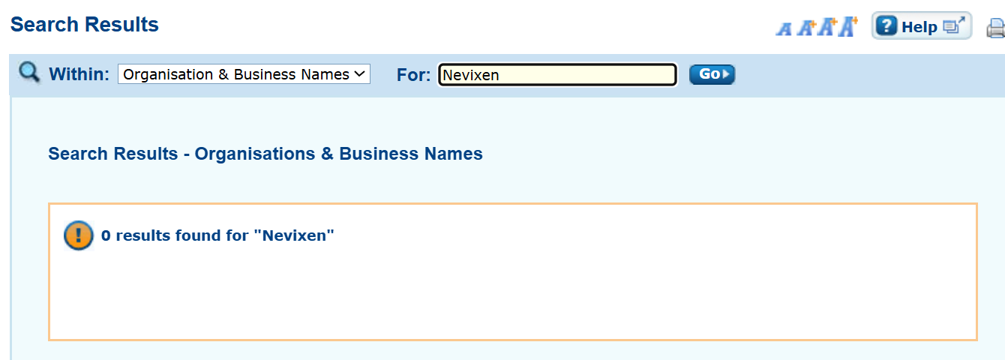Click the blue question mark icon
The height and width of the screenshot is (360, 1005).
tap(886, 26)
